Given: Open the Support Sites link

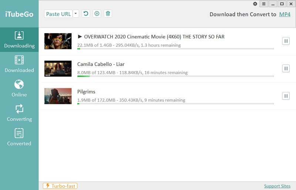Looking at the screenshot, I should [277, 186].
